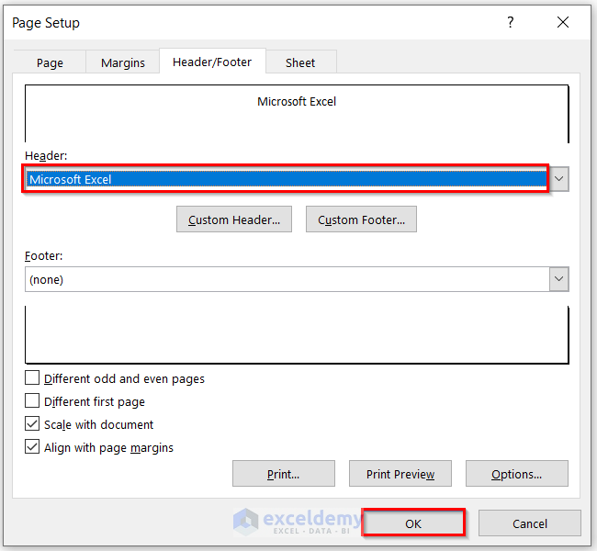Go to the Sheet tab
Image resolution: width=597 pixels, height=551 pixels.
tap(300, 62)
